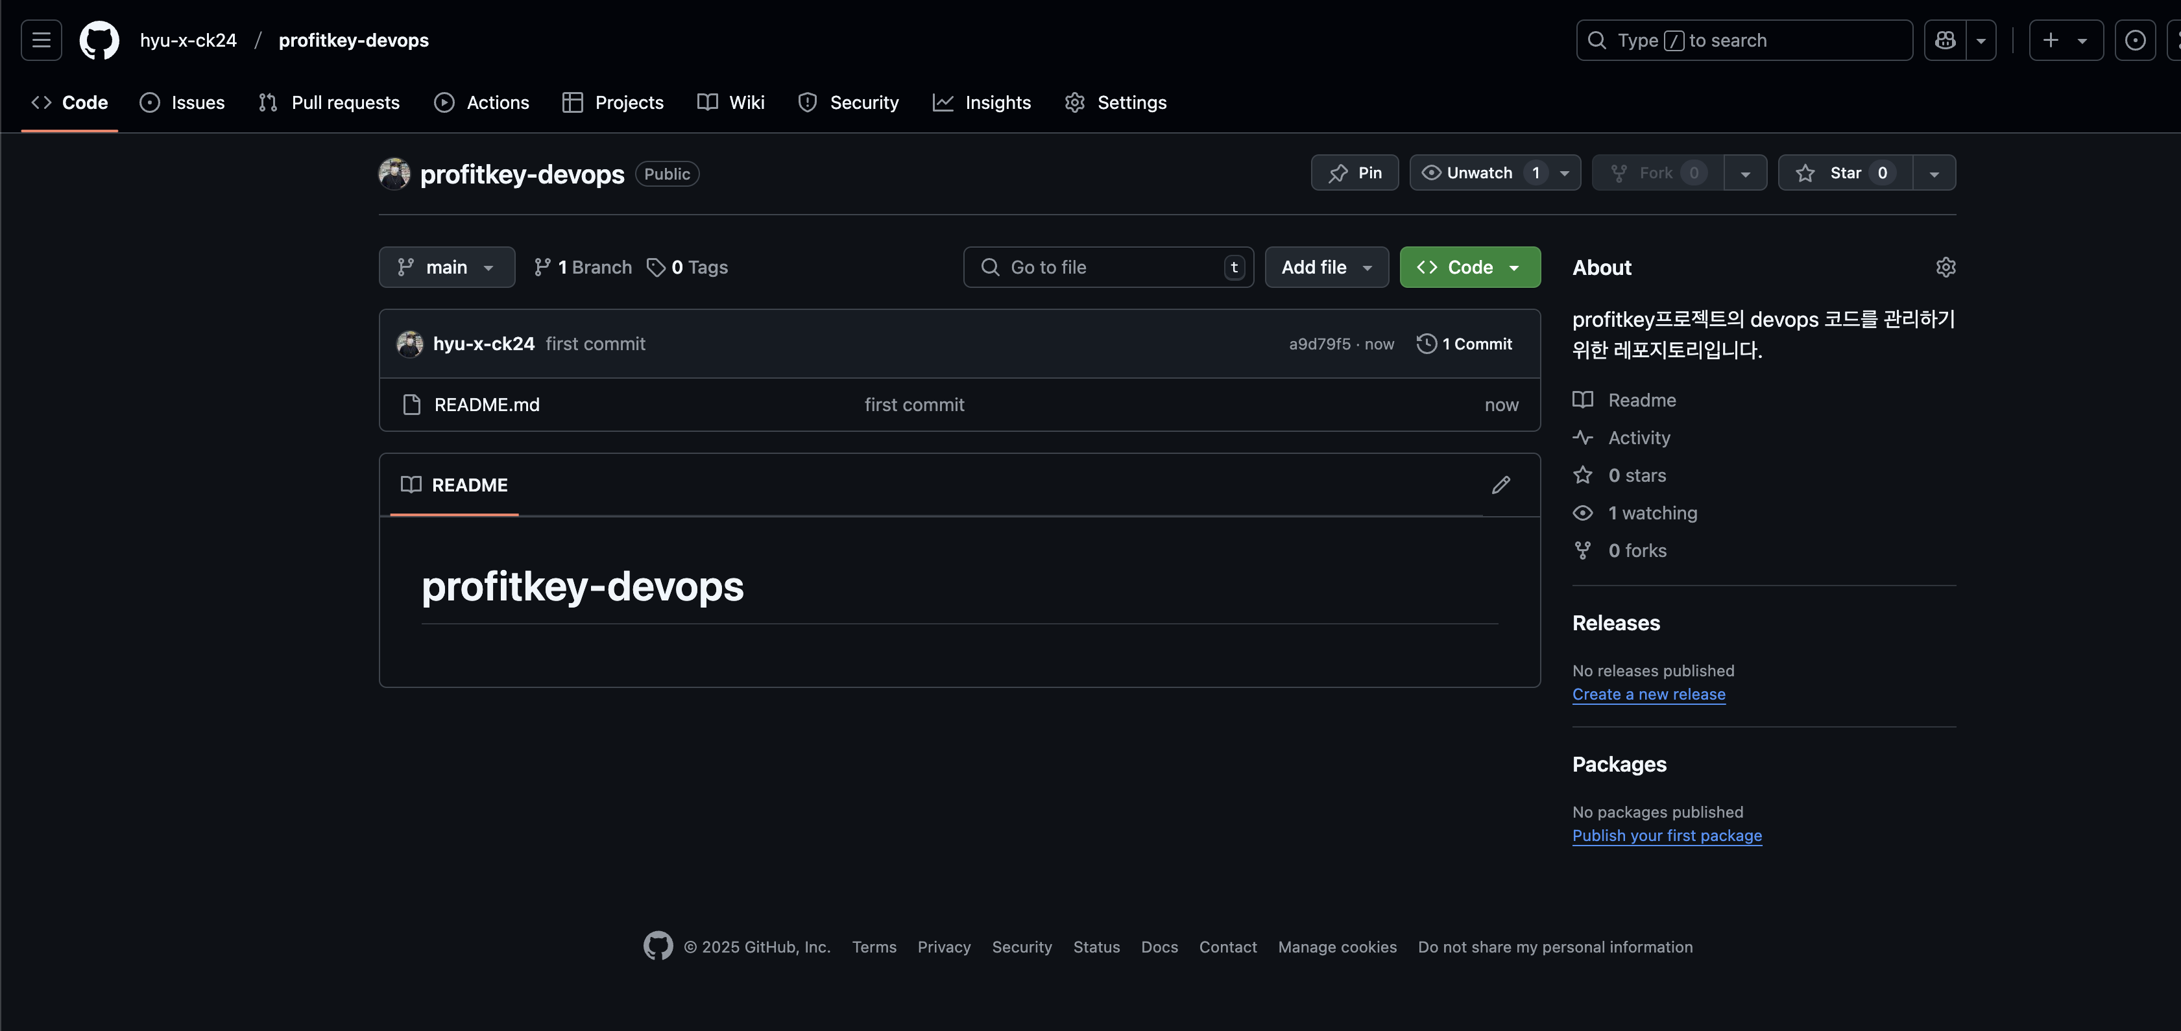Toggle Star on this repository

[1844, 172]
